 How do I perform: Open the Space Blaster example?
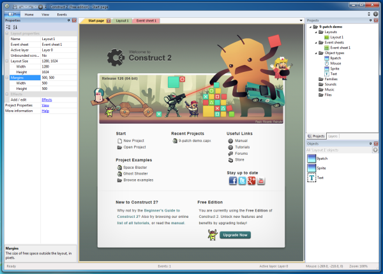coord(132,168)
